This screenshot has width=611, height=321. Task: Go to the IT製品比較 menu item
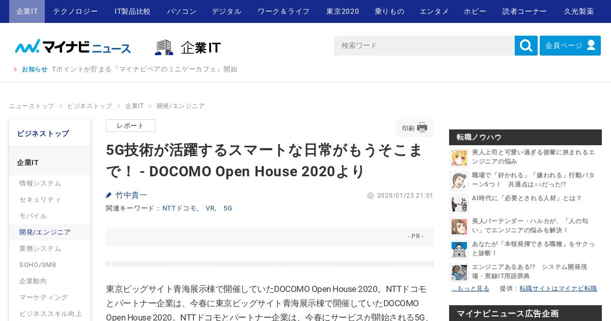tap(132, 11)
